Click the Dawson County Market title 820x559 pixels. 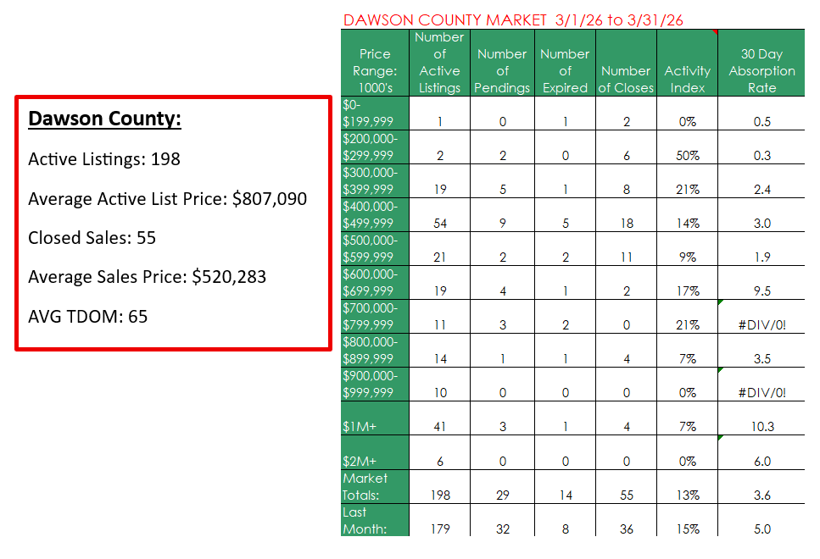513,19
